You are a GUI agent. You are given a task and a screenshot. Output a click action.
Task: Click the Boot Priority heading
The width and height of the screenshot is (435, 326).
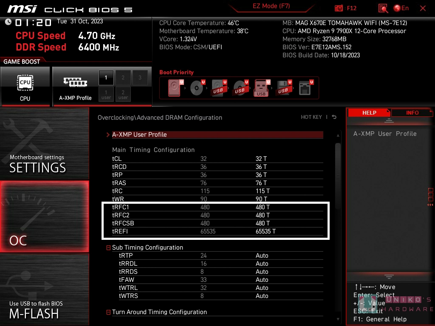(x=176, y=72)
